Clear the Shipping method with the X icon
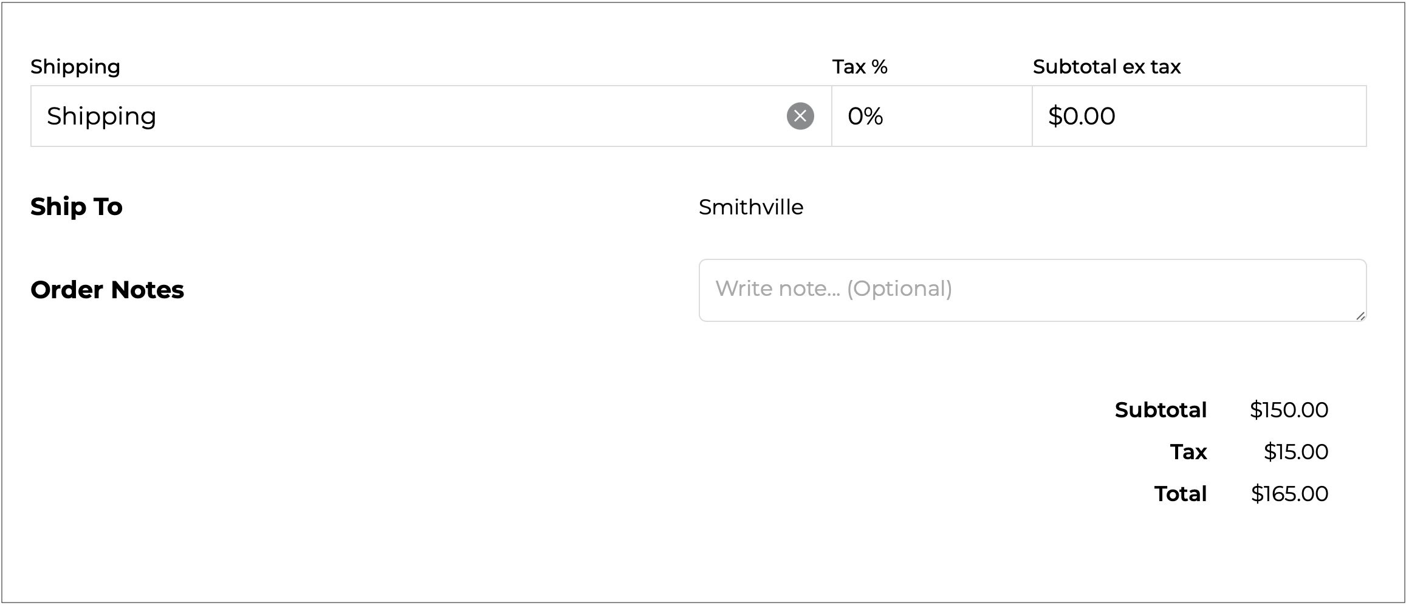Viewport: 1406px width, 605px height. coord(800,116)
